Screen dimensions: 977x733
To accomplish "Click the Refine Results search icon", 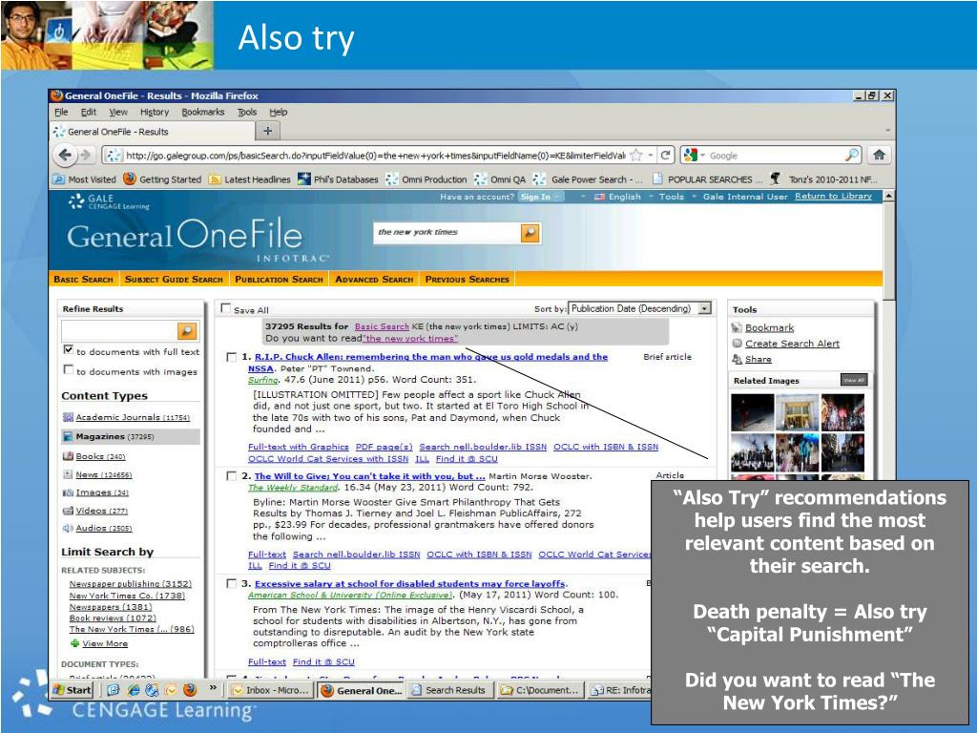I will point(187,331).
